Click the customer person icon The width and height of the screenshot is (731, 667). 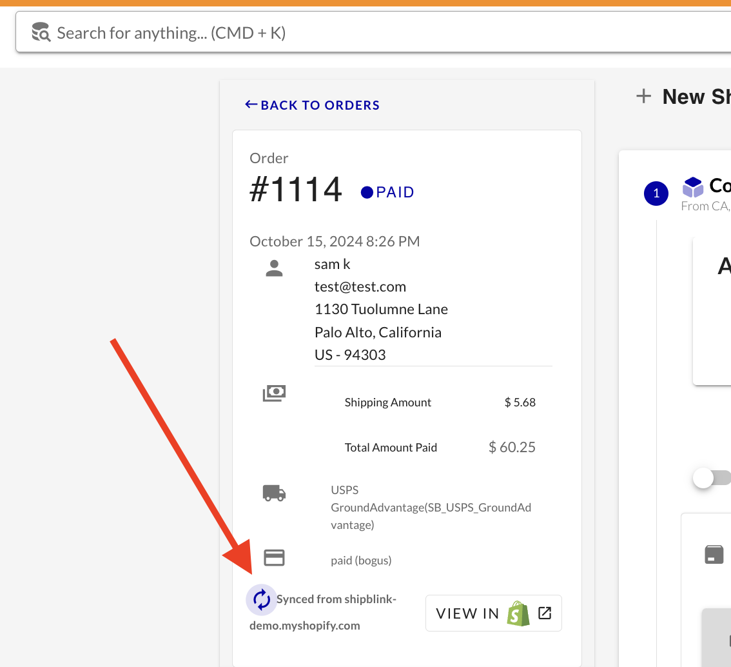tap(275, 268)
